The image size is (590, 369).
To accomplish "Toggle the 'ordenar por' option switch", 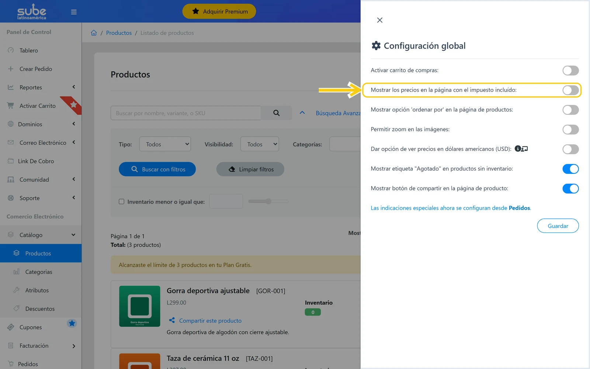I will click(x=570, y=110).
